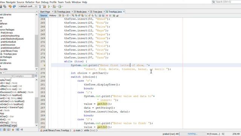Toggle Rectangular Selection icon
This screenshot has width=241, height=136.
[x=85, y=15]
